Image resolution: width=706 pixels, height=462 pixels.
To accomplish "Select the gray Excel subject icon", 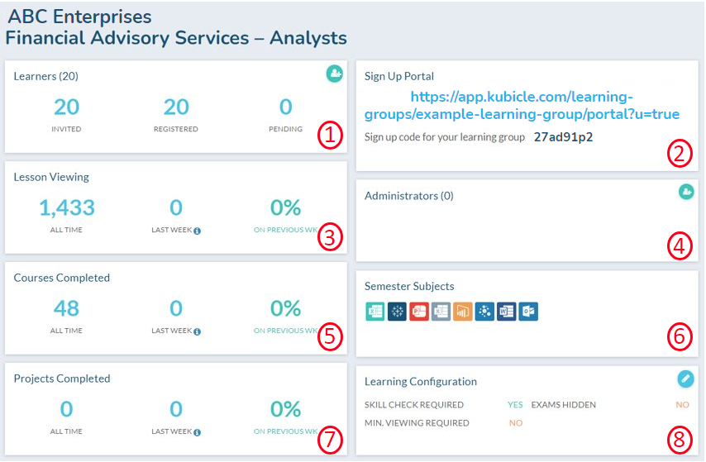I will [x=441, y=312].
